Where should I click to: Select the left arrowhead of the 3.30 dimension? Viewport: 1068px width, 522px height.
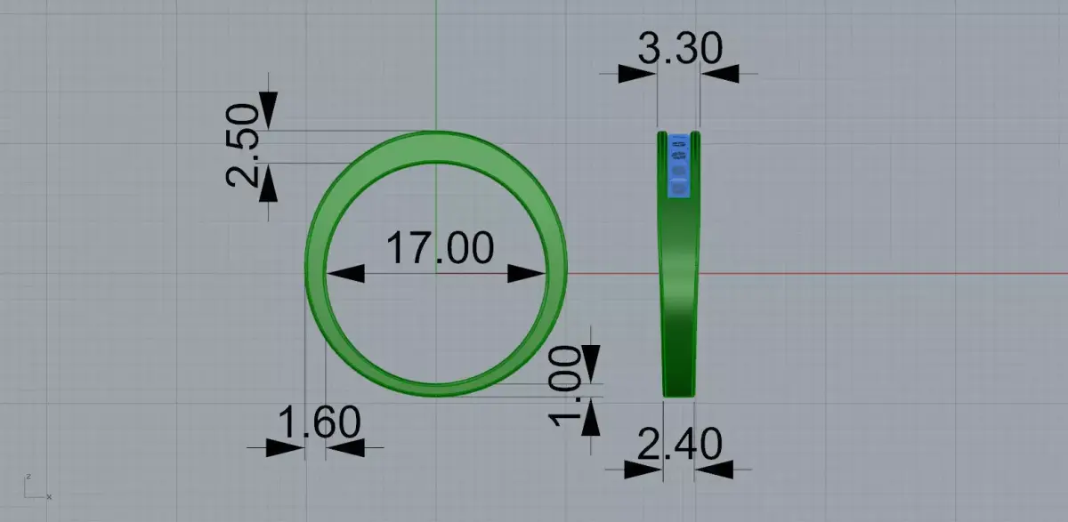(x=638, y=74)
